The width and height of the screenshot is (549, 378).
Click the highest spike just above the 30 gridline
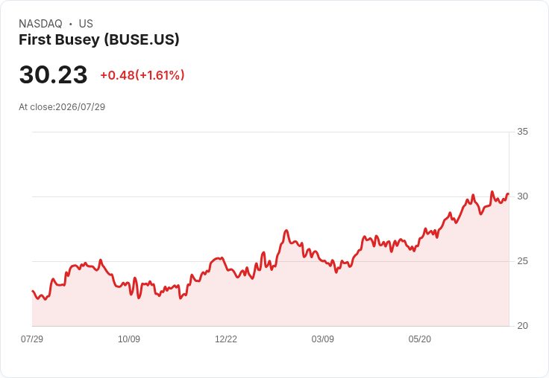[x=492, y=191]
